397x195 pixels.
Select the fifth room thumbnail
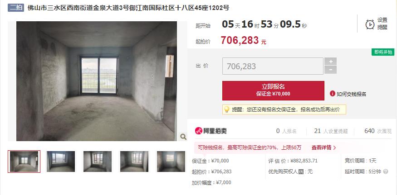click(171, 162)
